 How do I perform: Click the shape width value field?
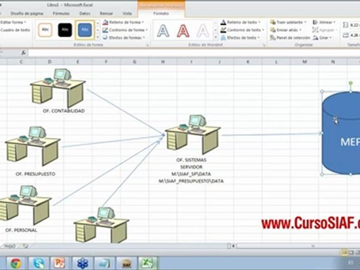click(x=354, y=35)
